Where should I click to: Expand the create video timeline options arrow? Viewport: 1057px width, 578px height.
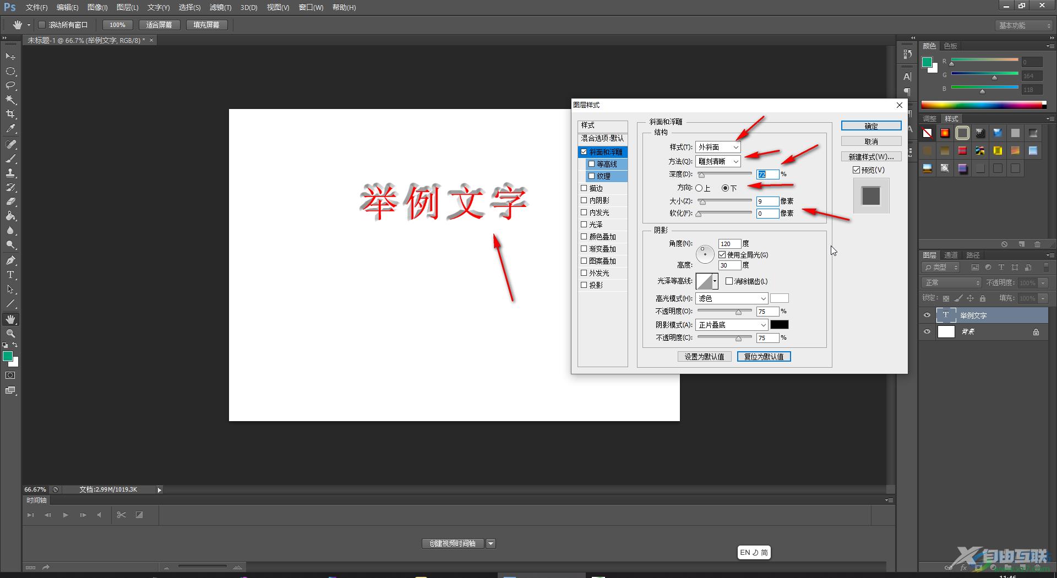(491, 543)
